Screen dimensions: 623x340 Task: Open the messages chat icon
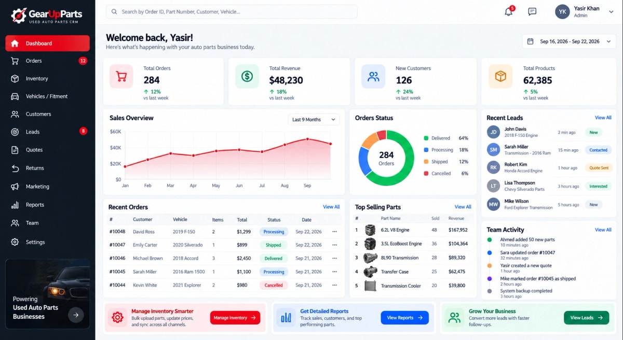click(532, 12)
